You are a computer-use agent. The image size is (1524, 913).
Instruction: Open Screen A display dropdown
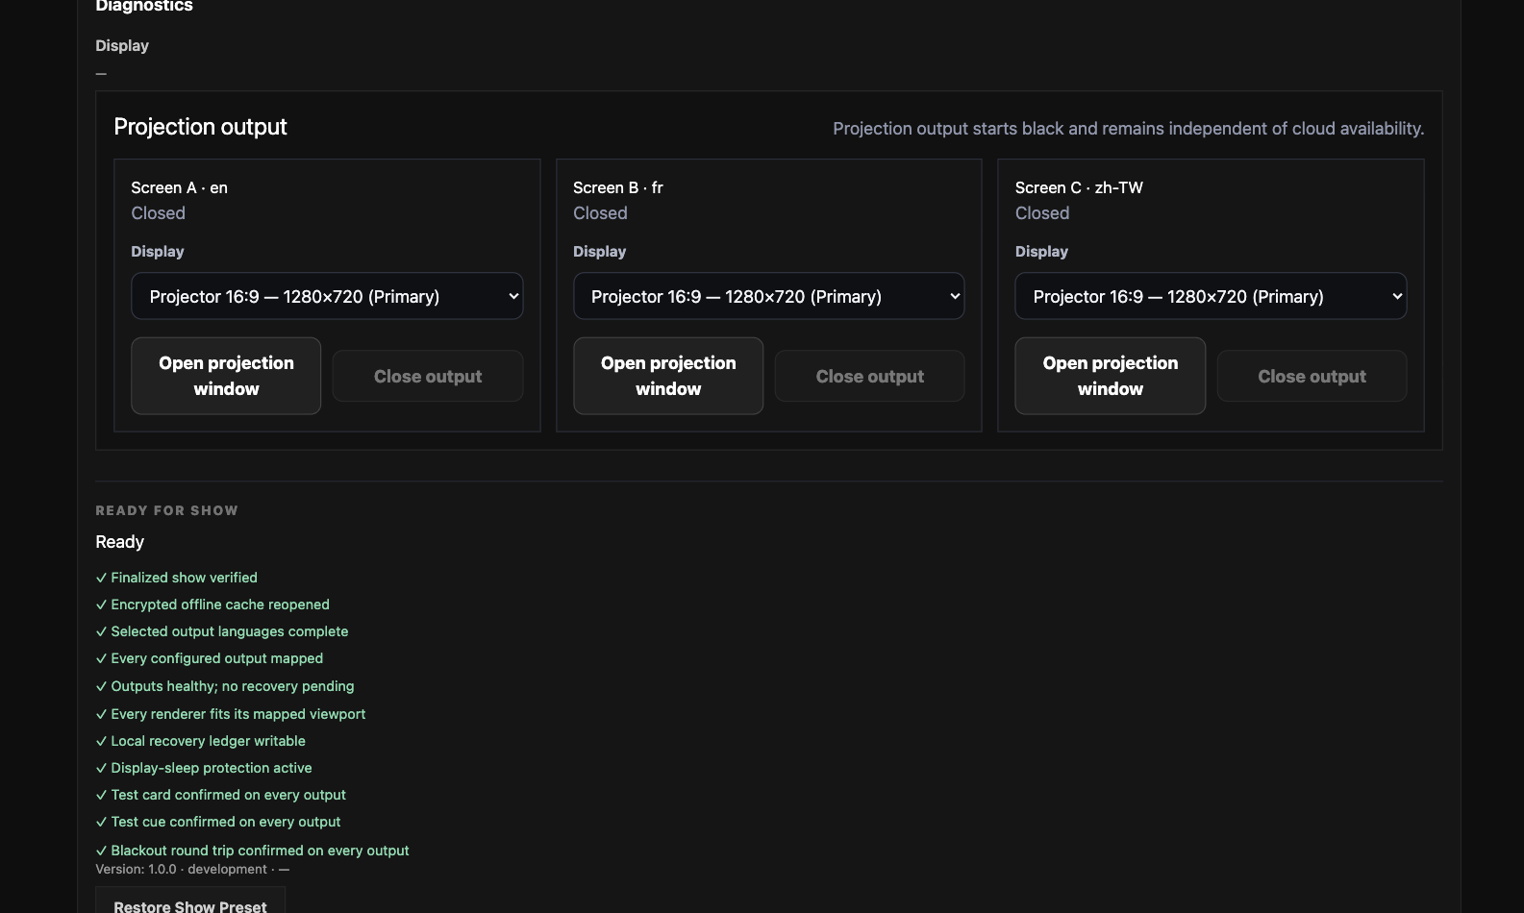pyautogui.click(x=327, y=296)
